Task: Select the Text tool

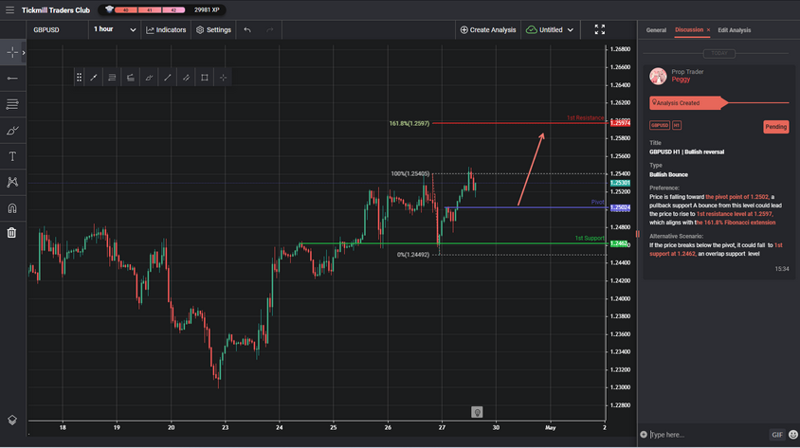Action: click(x=12, y=156)
